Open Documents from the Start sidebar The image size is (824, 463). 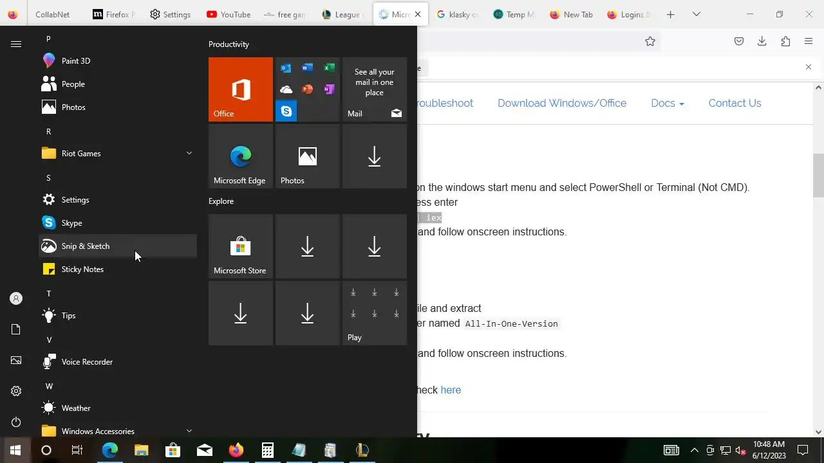point(16,329)
